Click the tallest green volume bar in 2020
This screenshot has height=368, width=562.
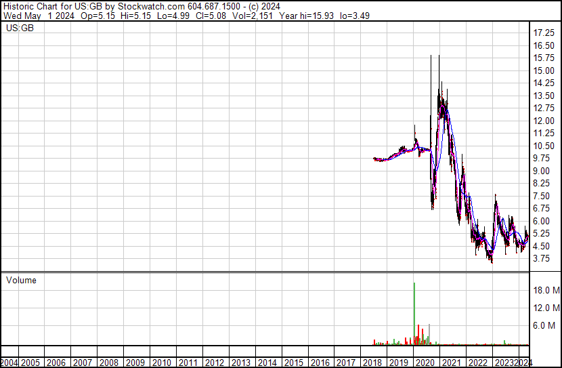[x=414, y=314]
